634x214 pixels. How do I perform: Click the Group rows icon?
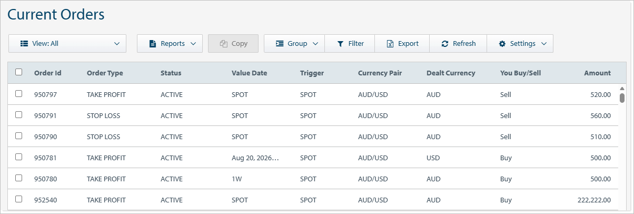[280, 44]
